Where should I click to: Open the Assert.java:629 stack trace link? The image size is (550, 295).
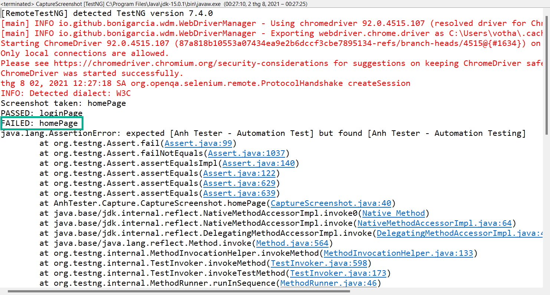[x=239, y=183]
